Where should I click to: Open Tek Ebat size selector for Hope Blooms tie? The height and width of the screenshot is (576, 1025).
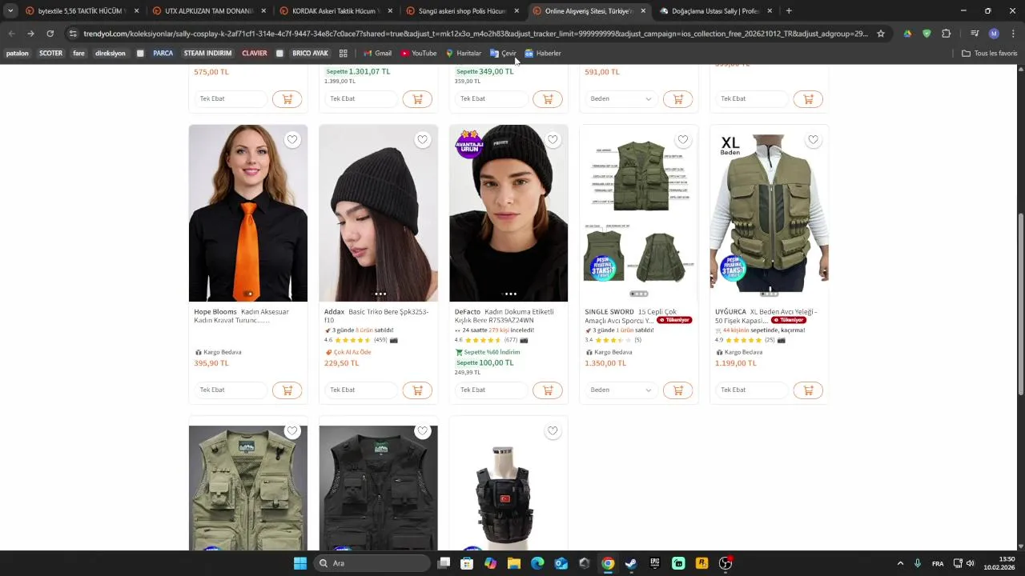click(x=231, y=390)
